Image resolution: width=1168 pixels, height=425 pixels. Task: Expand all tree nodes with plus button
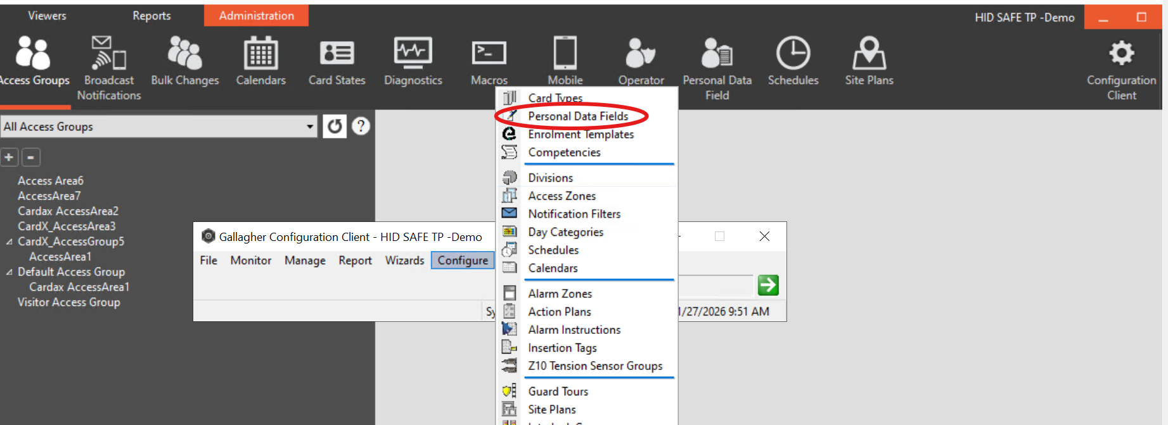click(x=9, y=157)
